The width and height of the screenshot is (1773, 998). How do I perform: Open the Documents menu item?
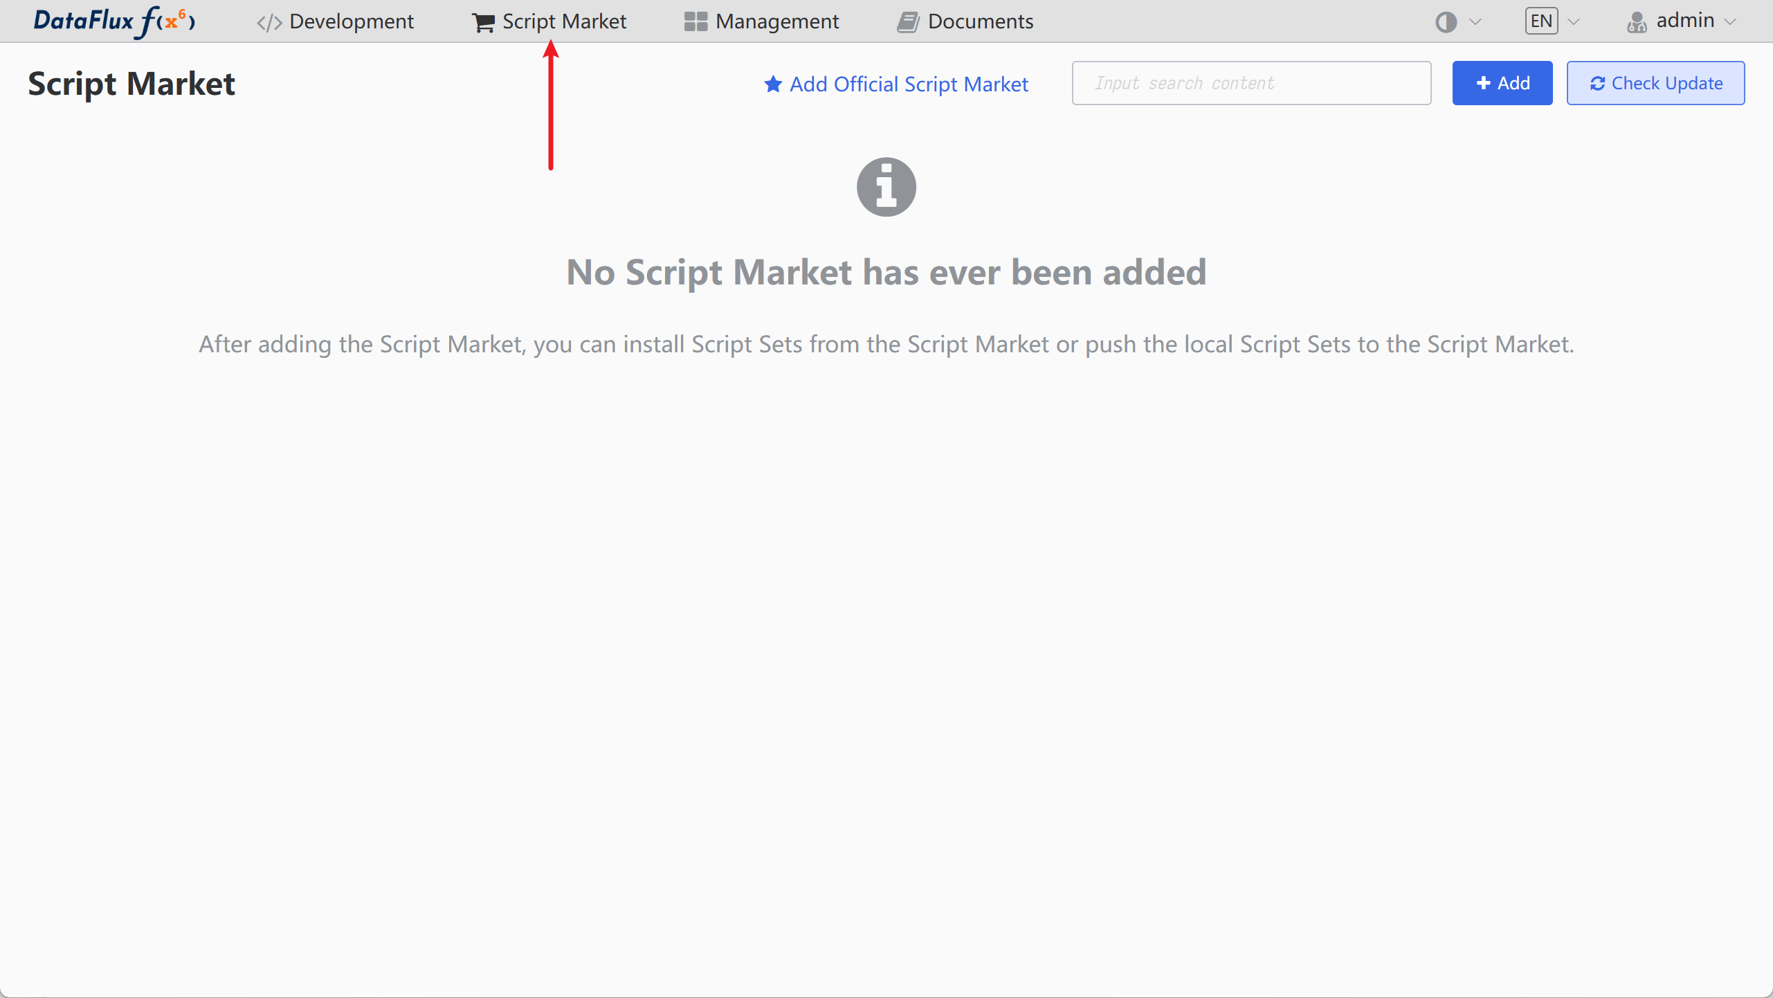coord(980,21)
